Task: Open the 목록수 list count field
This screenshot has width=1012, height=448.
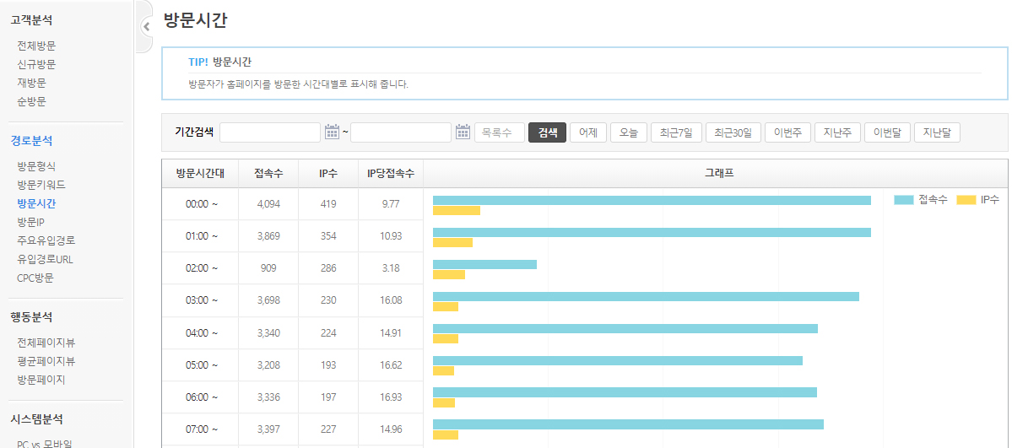Action: pyautogui.click(x=499, y=132)
